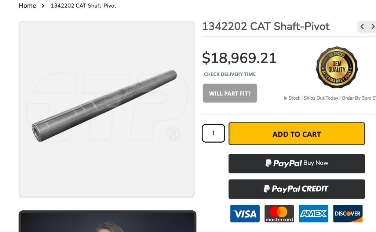
Task: Choose the PayPal CREDIT button
Action: click(296, 189)
